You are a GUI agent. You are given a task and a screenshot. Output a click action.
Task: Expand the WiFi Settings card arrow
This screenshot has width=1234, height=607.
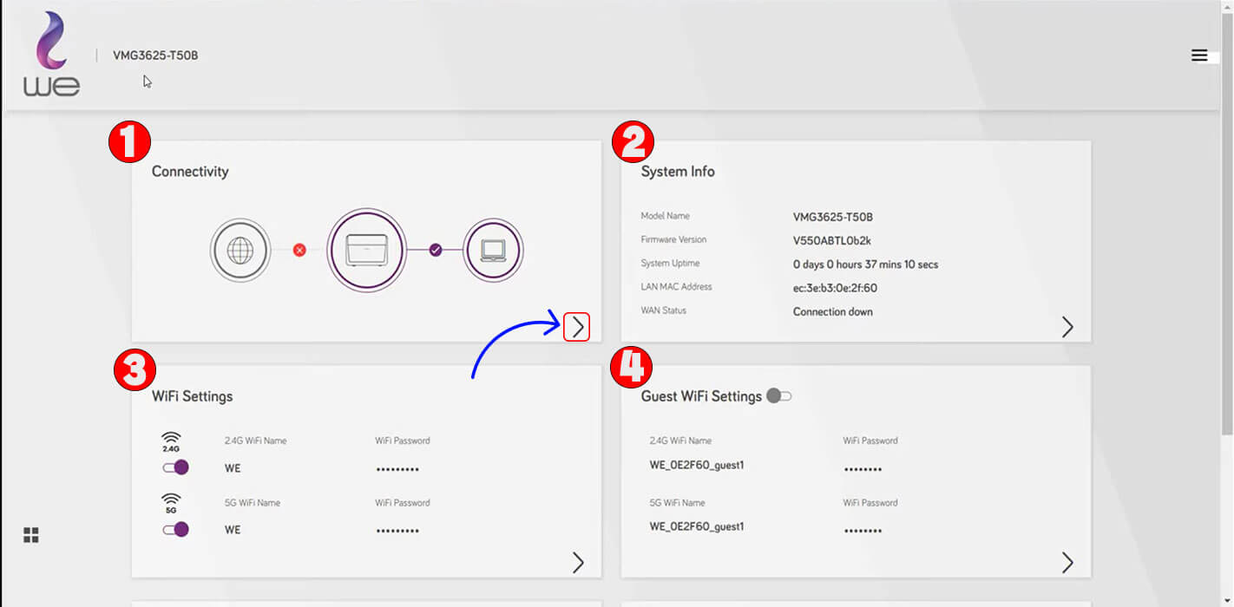[x=578, y=562]
